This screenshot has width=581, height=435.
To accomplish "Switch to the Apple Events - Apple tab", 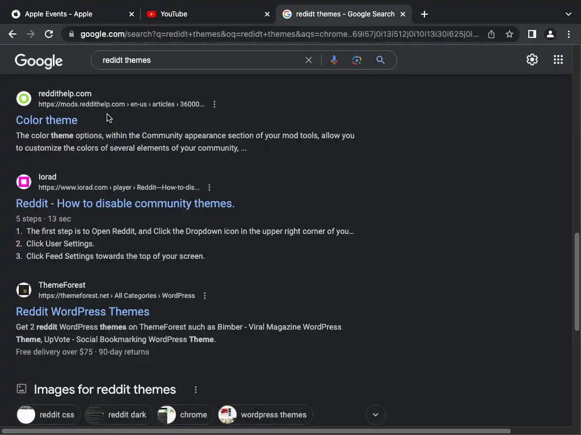I will click(70, 14).
